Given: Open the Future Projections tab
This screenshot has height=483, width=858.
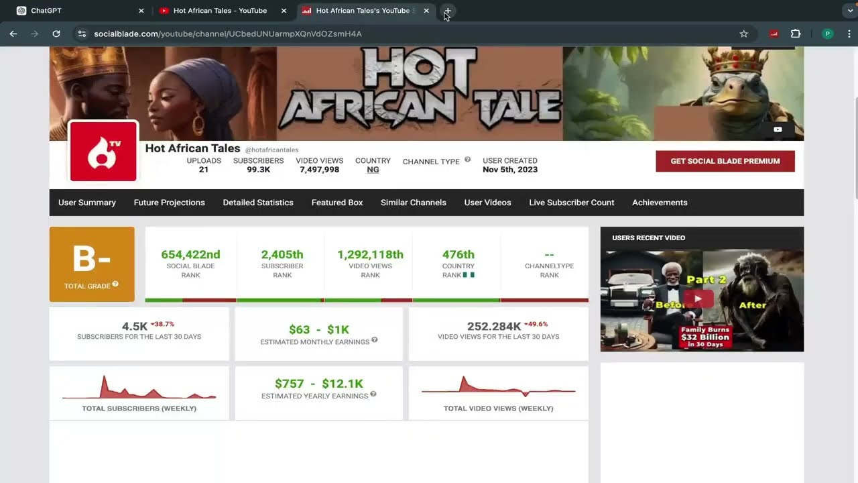Looking at the screenshot, I should [x=169, y=203].
